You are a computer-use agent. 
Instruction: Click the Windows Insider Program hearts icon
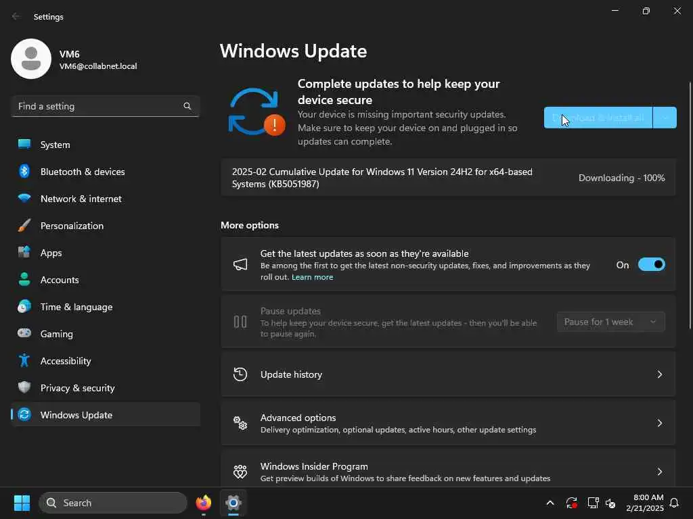pos(240,472)
